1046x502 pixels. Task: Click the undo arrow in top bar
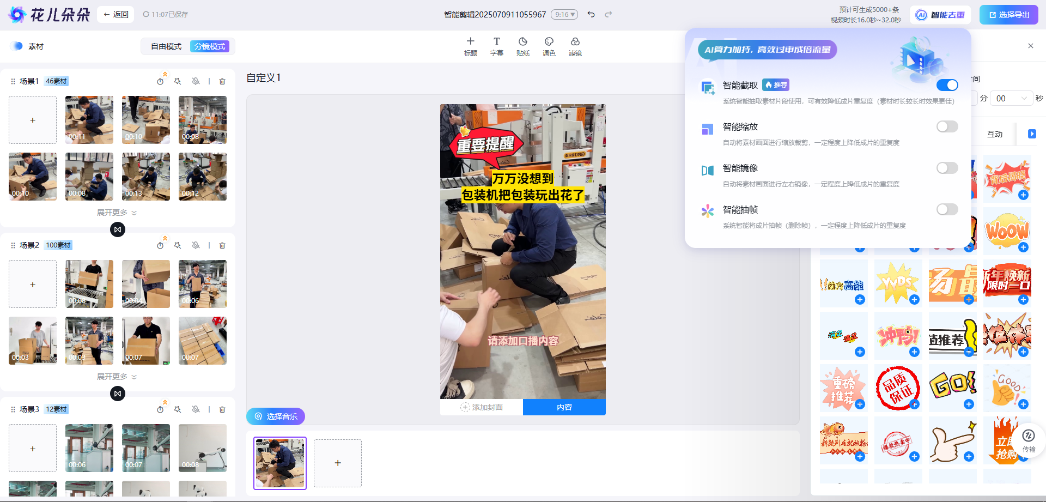coord(591,15)
